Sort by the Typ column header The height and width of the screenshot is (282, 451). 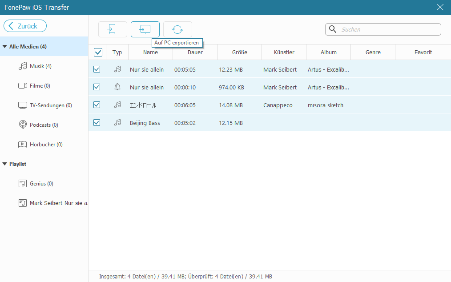(x=117, y=52)
